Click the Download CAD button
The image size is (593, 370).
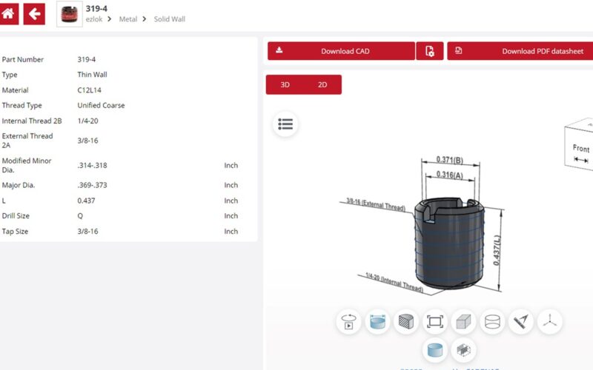tap(341, 51)
